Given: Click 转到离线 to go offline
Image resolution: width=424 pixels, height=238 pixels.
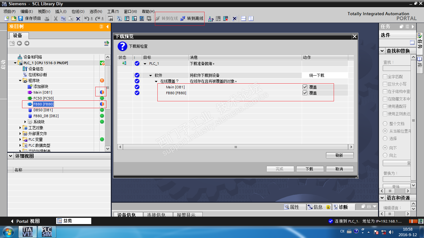Looking at the screenshot, I should 192,19.
